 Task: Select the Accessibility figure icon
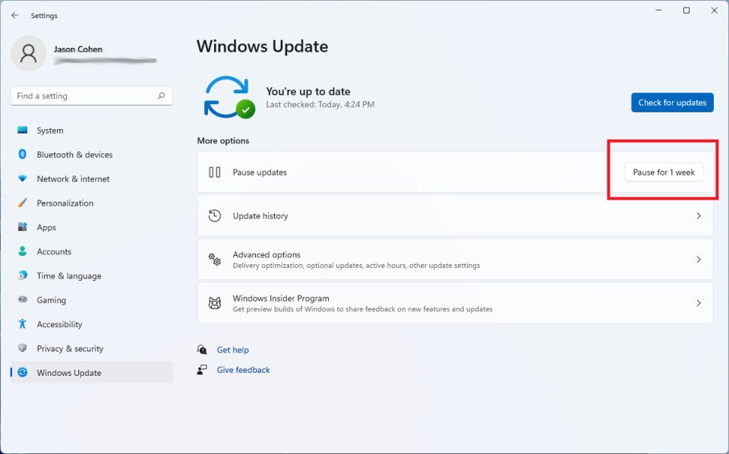point(23,324)
